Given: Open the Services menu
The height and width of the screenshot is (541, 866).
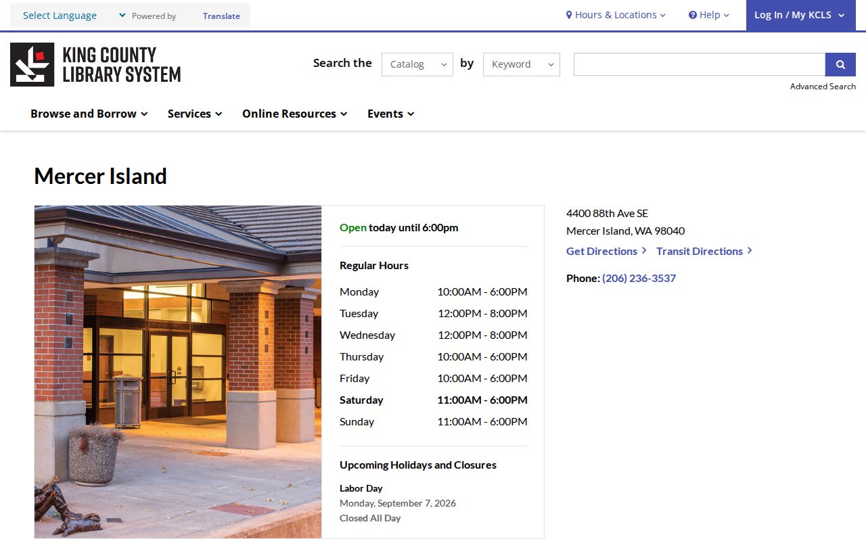Looking at the screenshot, I should tap(195, 114).
